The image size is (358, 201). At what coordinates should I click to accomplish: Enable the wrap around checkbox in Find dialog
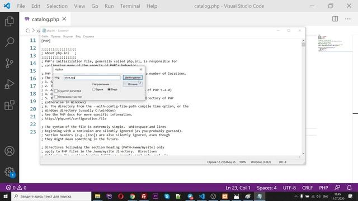point(56,97)
